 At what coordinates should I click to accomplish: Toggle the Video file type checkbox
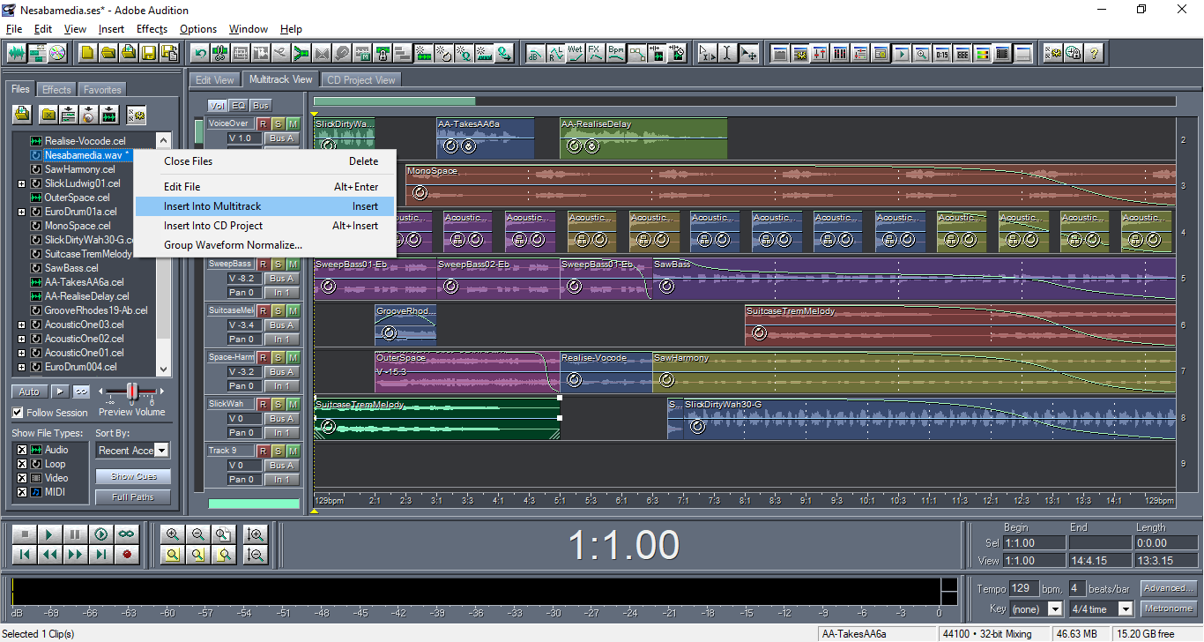[22, 478]
